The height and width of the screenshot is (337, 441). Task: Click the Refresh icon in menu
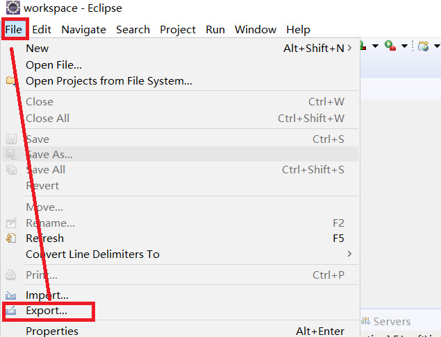(11, 238)
